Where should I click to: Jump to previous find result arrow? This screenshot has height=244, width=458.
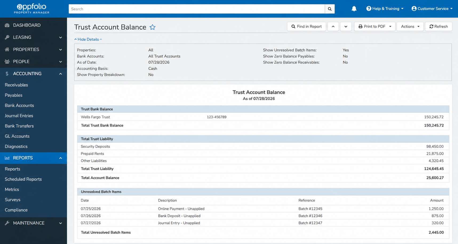pyautogui.click(x=333, y=26)
